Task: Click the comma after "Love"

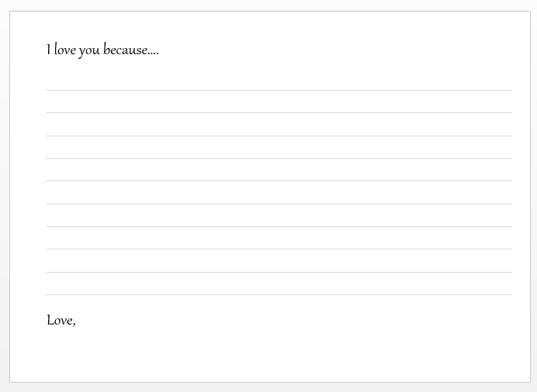Action: coord(74,324)
